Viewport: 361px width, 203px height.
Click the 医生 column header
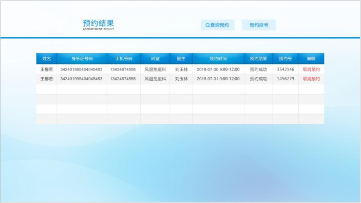pyautogui.click(x=181, y=58)
